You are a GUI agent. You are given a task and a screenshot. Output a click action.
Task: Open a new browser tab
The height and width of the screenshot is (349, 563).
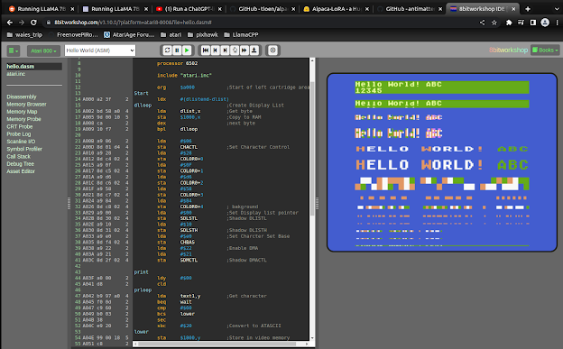coord(528,9)
